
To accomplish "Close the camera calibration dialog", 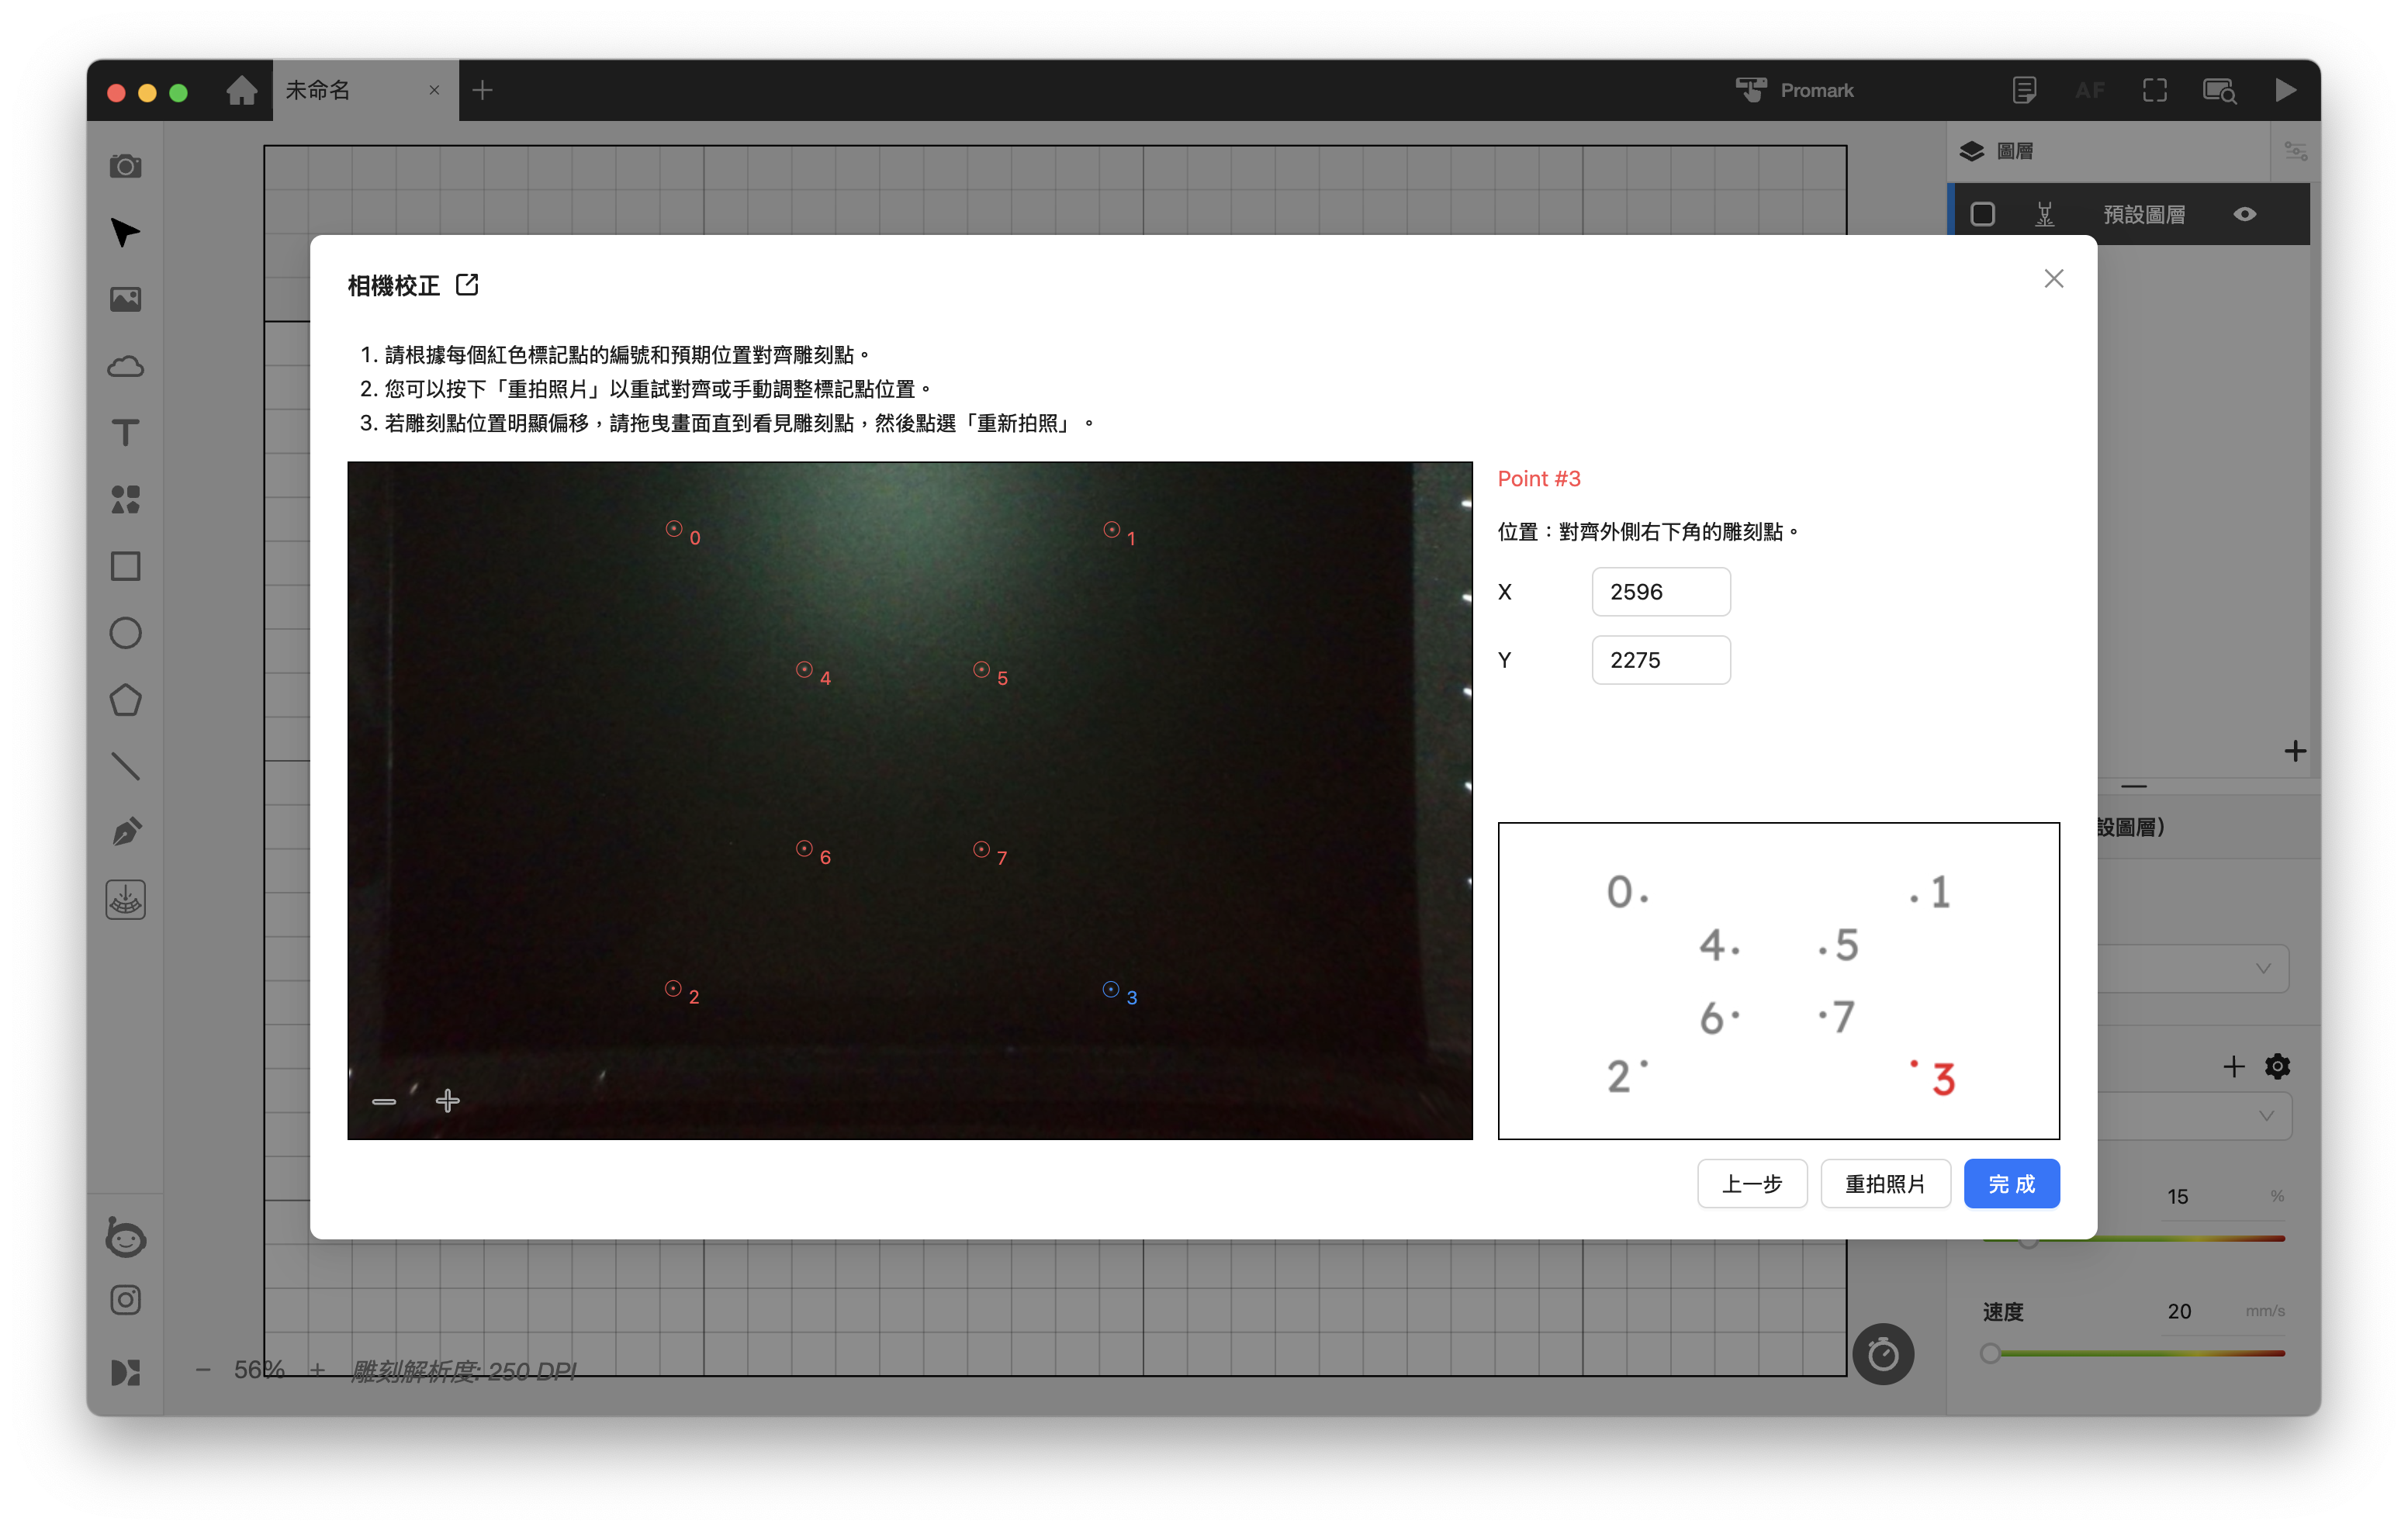I will click(2054, 279).
